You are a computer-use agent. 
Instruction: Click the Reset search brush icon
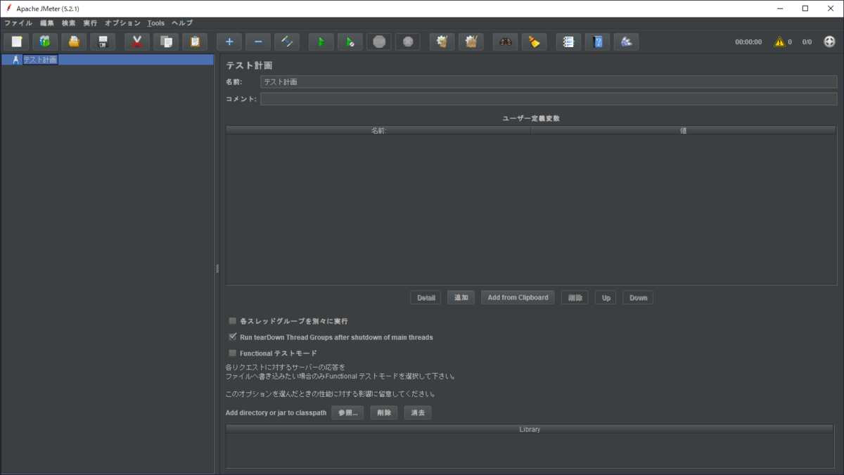coord(535,41)
